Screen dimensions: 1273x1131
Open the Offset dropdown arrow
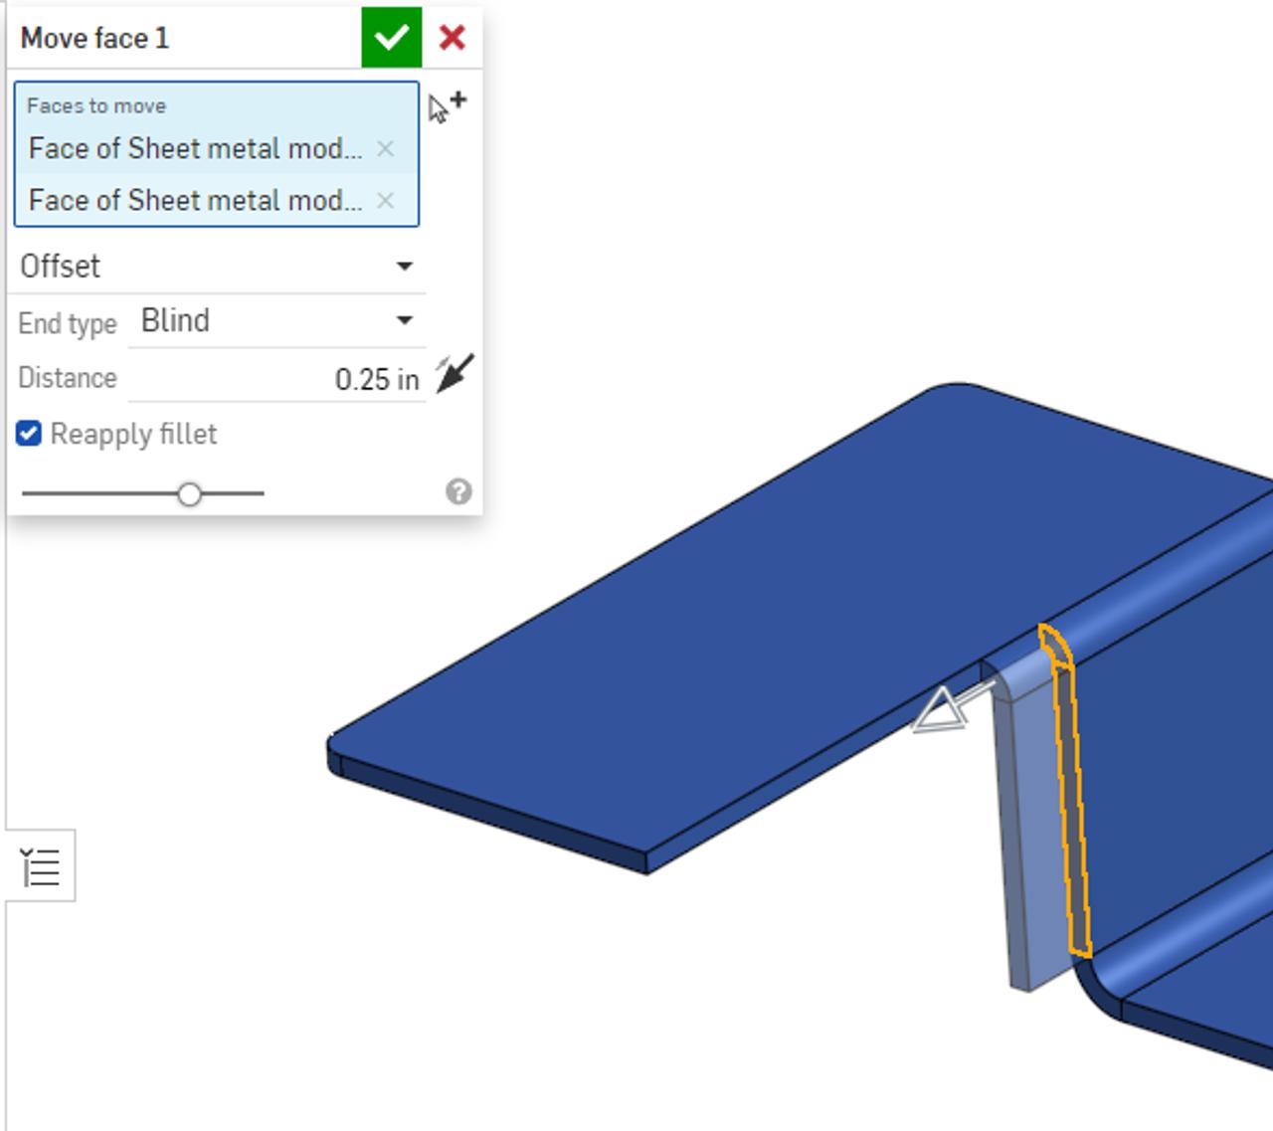click(406, 266)
